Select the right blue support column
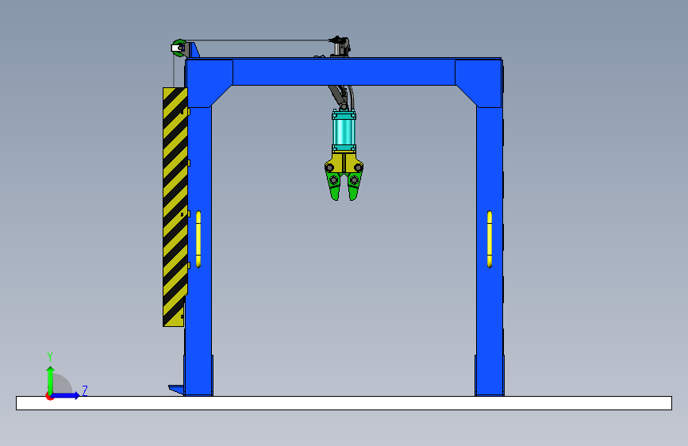The height and width of the screenshot is (446, 688). (x=490, y=250)
